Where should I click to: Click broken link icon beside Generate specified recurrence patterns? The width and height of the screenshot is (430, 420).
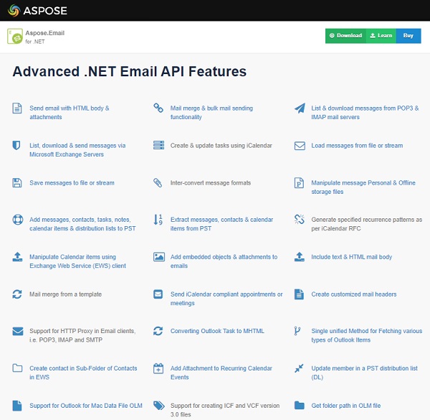pyautogui.click(x=299, y=219)
